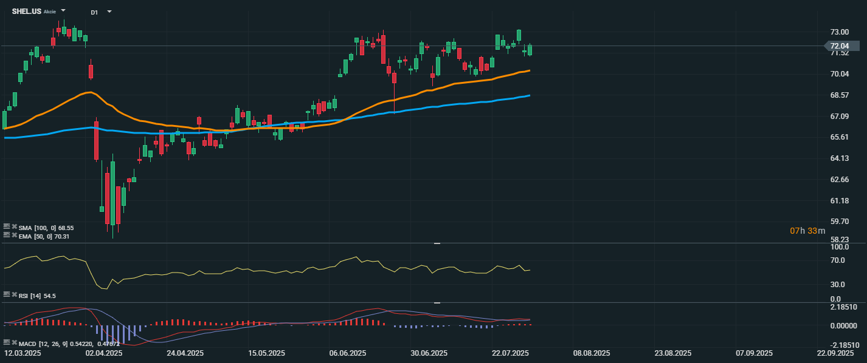The image size is (867, 363).
Task: Click the 58.23 price axis label
Action: point(840,240)
